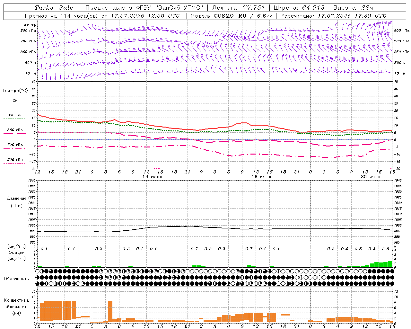The height and width of the screenshot is (329, 411).
Task: Click the "Рассчитано: 17.07.2025 17:39 UTC" text
Action: pyautogui.click(x=333, y=16)
